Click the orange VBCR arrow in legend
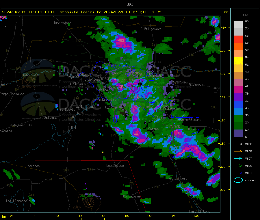The width and height of the screenshot is (260, 220). coord(238,151)
